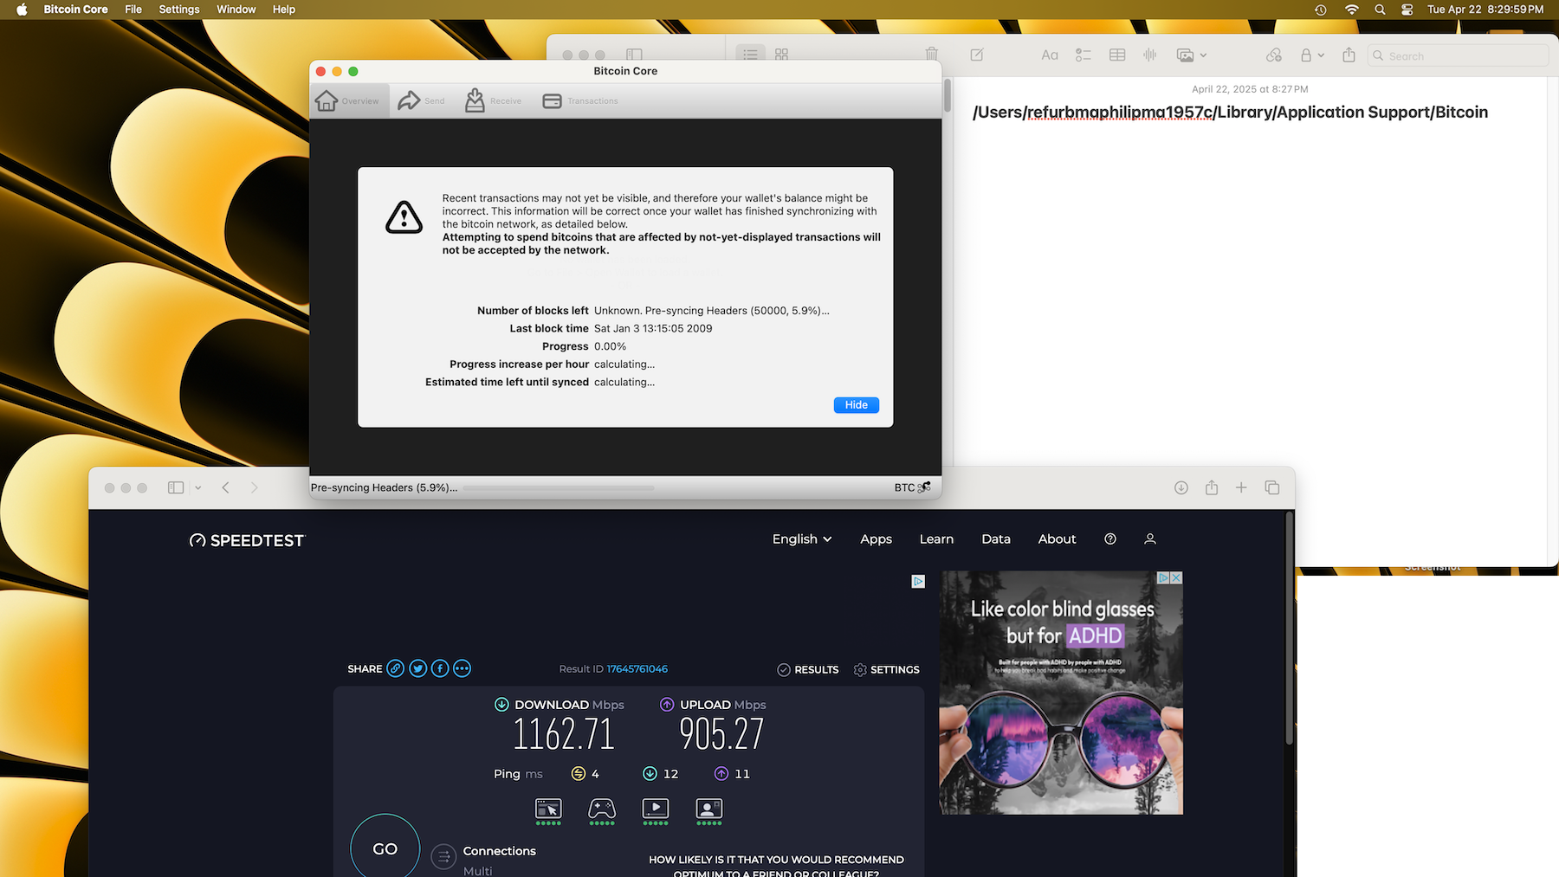The height and width of the screenshot is (877, 1559).
Task: Click the Hide button in sync overlay
Action: pos(856,405)
